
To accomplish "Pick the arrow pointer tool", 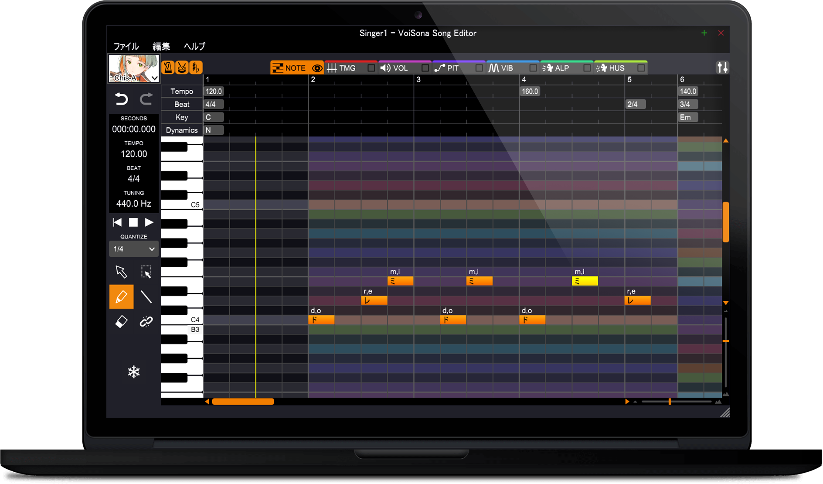I will tap(121, 272).
